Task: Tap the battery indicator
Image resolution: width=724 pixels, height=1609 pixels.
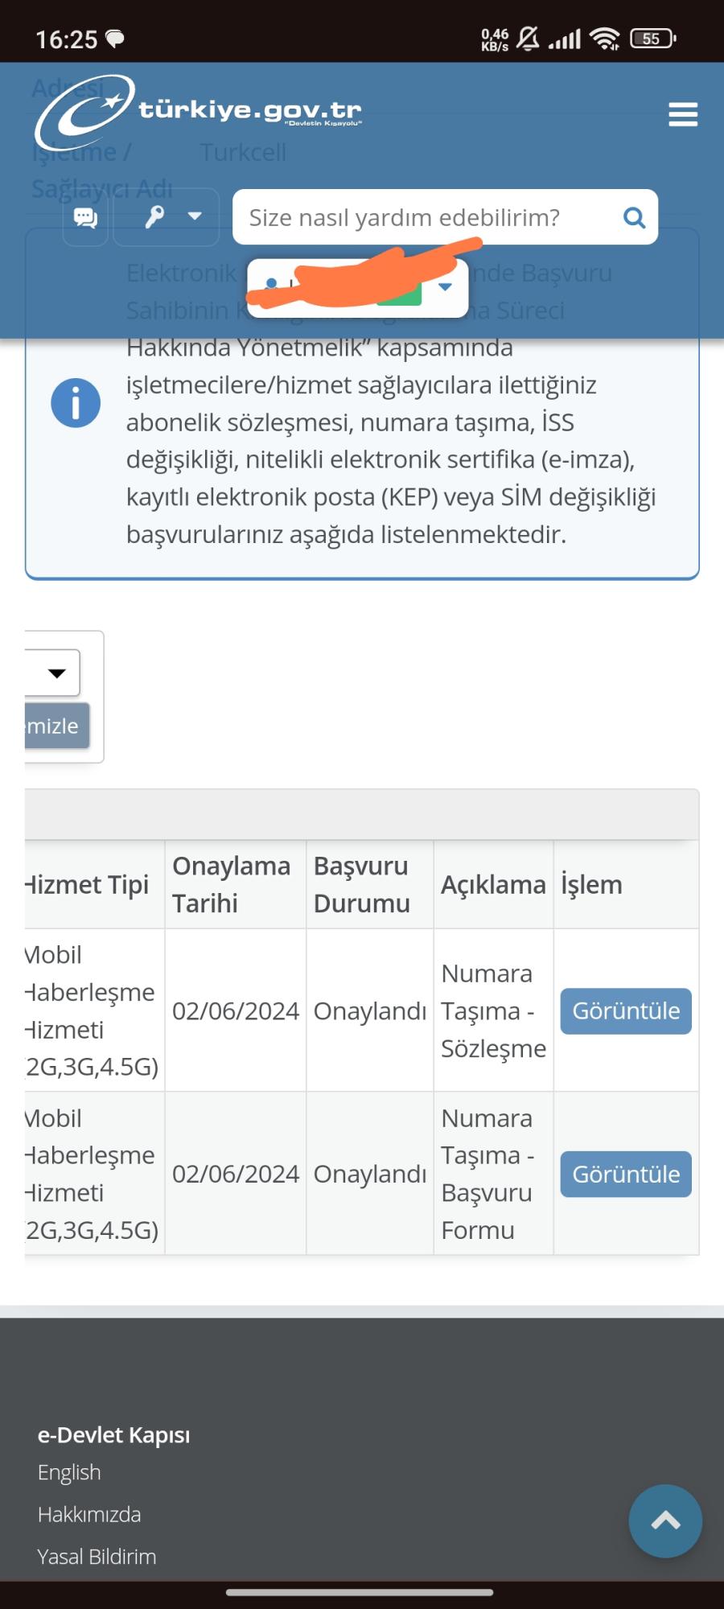Action: tap(652, 38)
